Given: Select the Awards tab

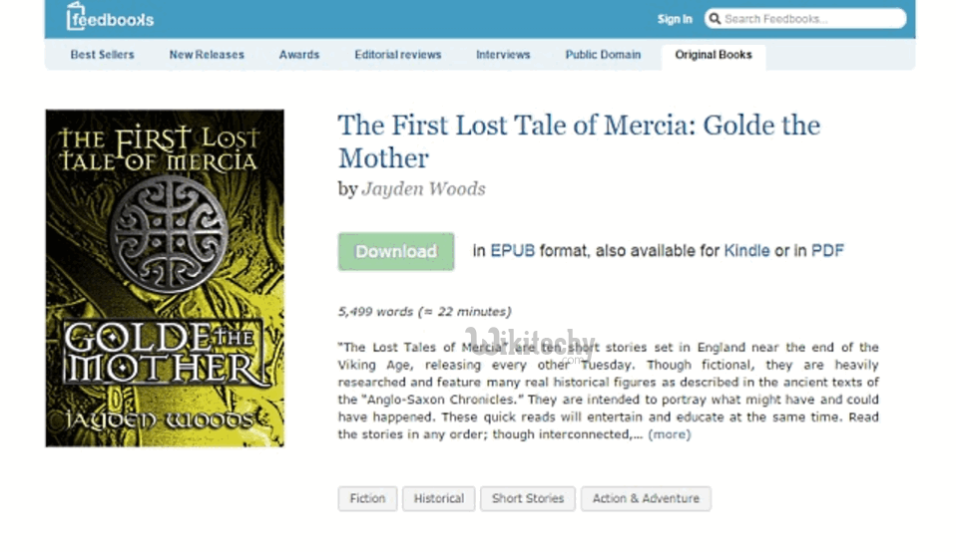Looking at the screenshot, I should point(299,55).
